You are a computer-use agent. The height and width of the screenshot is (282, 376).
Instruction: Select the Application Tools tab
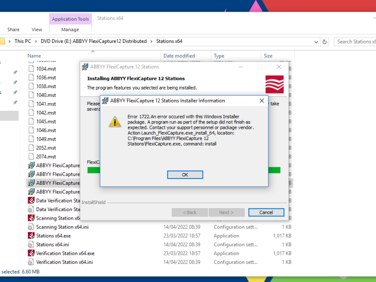[x=70, y=19]
